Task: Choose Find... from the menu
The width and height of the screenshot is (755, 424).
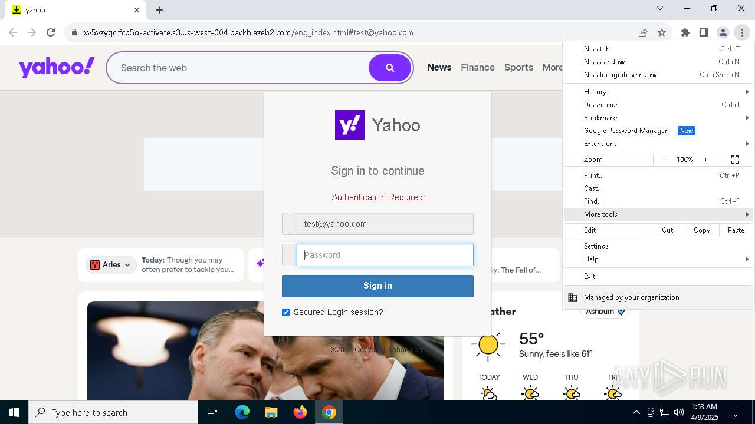Action: [x=659, y=201]
